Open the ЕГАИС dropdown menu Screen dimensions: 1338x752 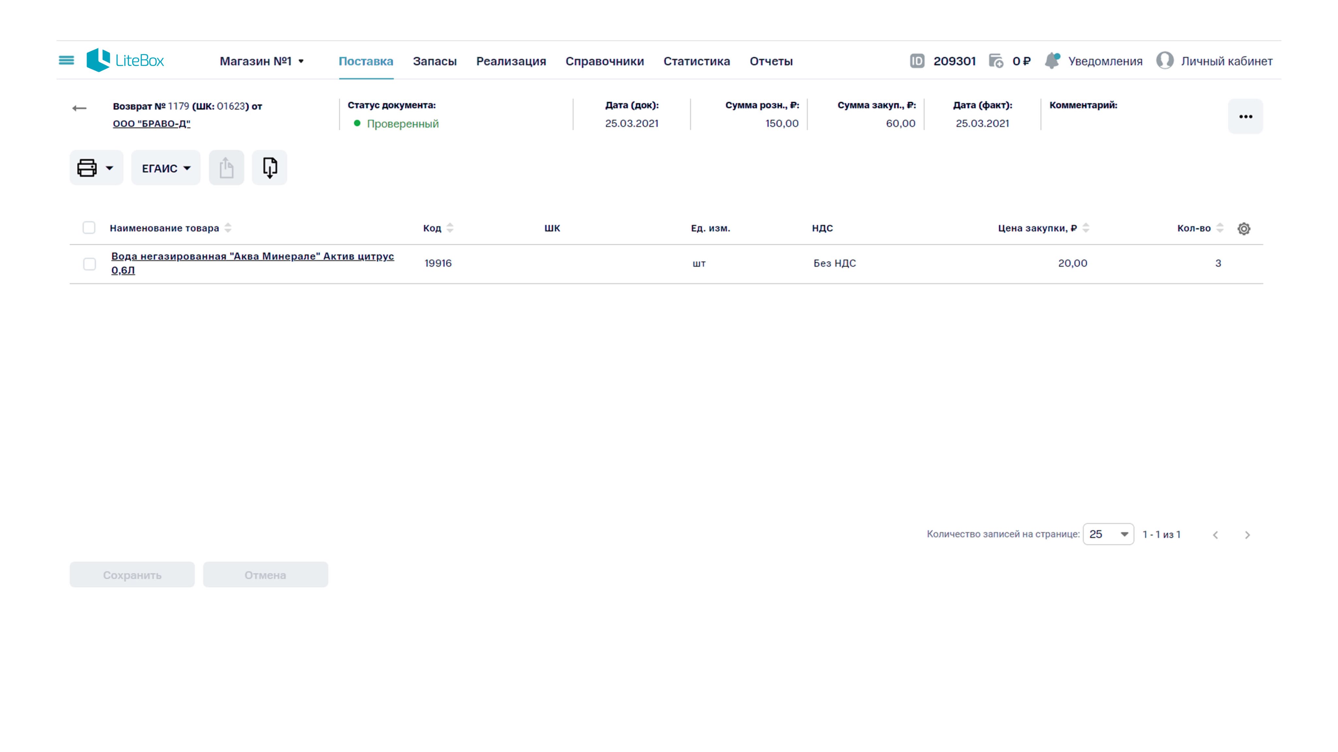166,168
